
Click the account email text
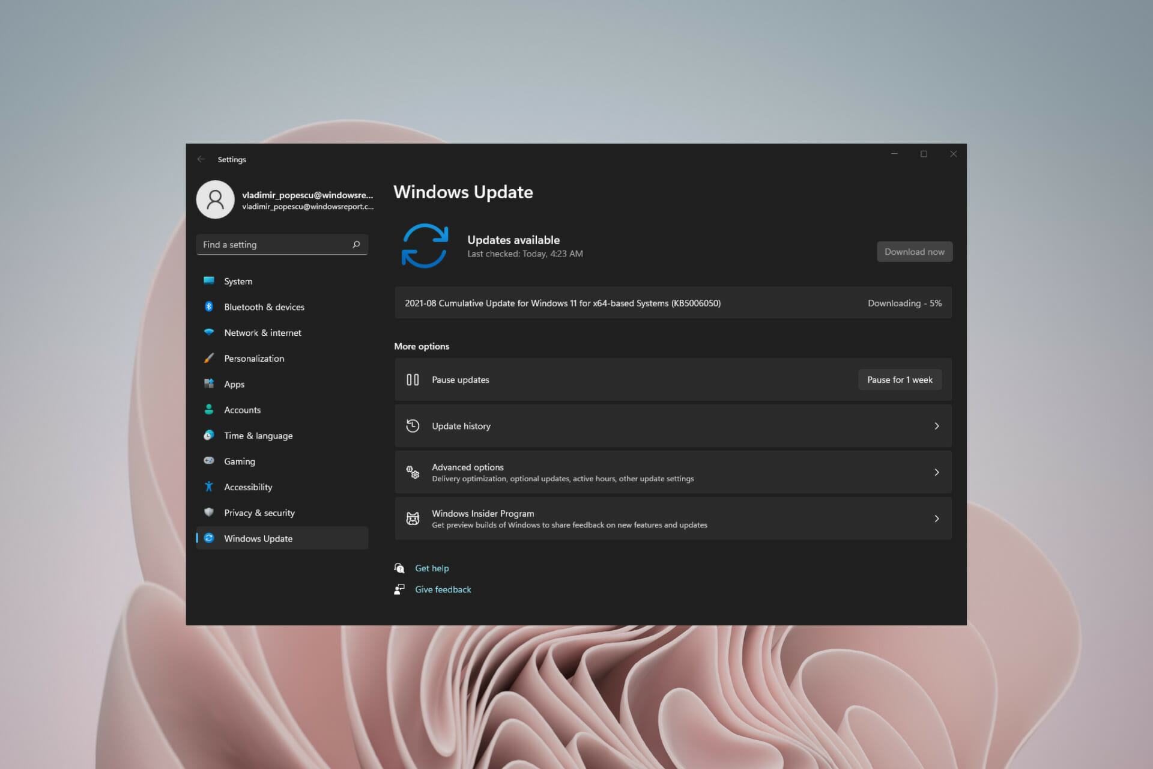(307, 207)
